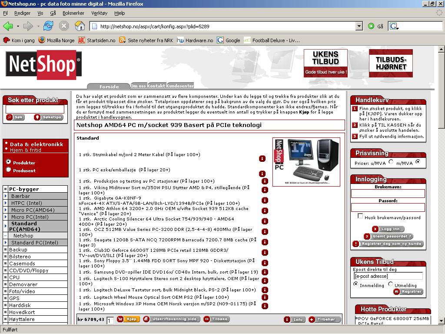Click info icon for Strømkabel m/jord row

tap(262, 158)
